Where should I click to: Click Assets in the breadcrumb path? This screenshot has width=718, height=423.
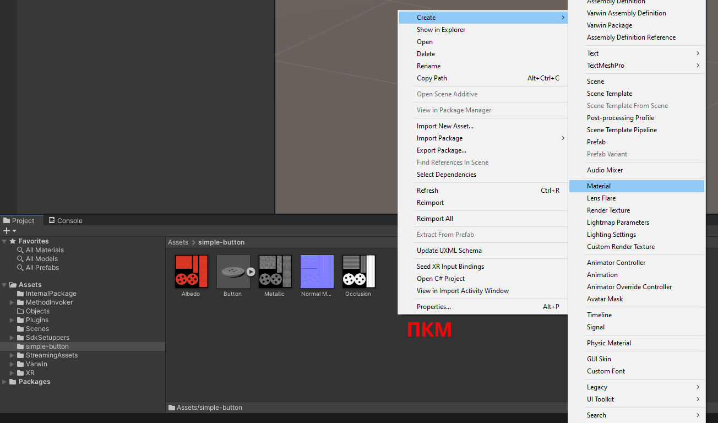coord(178,242)
